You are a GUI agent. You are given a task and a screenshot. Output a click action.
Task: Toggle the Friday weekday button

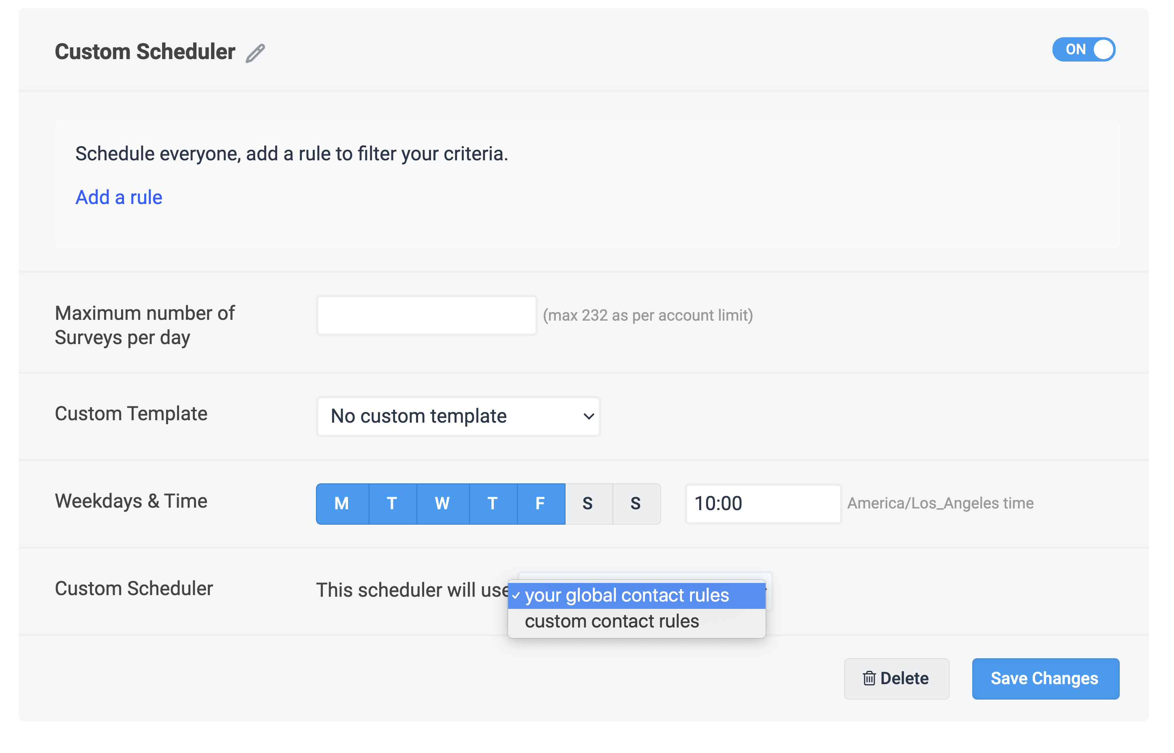click(x=540, y=504)
